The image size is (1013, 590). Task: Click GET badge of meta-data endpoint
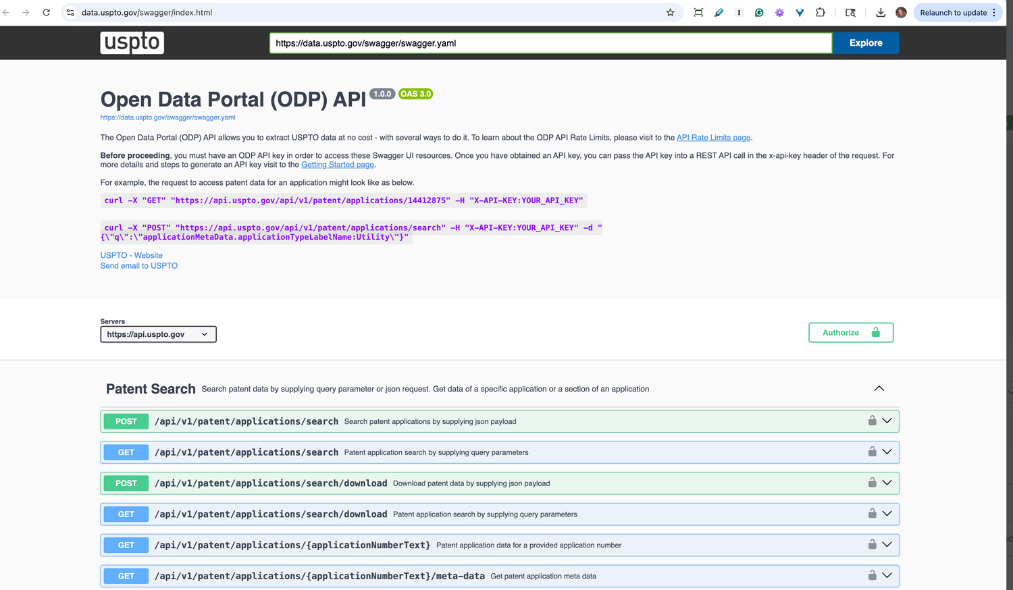coord(126,576)
